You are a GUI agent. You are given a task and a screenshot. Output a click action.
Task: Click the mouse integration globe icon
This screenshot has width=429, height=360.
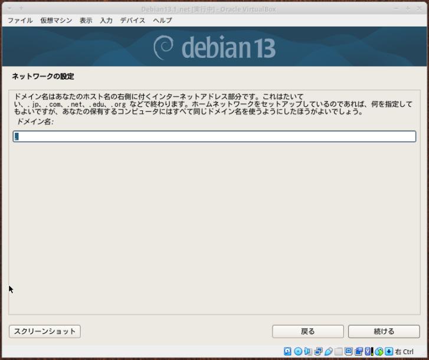click(379, 351)
